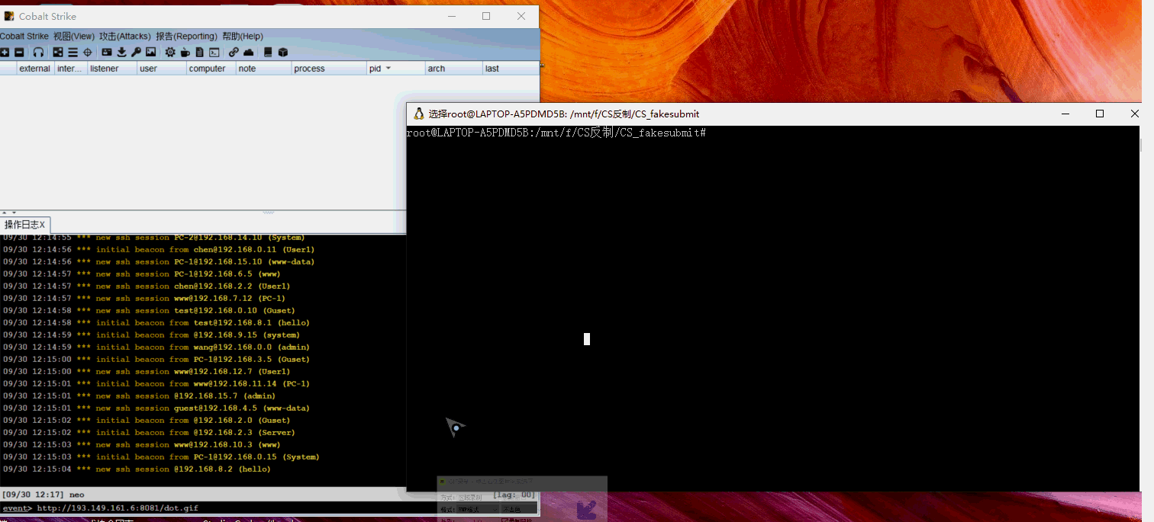Open the 报告(Reporting) menu
This screenshot has width=1154, height=522.
coord(186,36)
